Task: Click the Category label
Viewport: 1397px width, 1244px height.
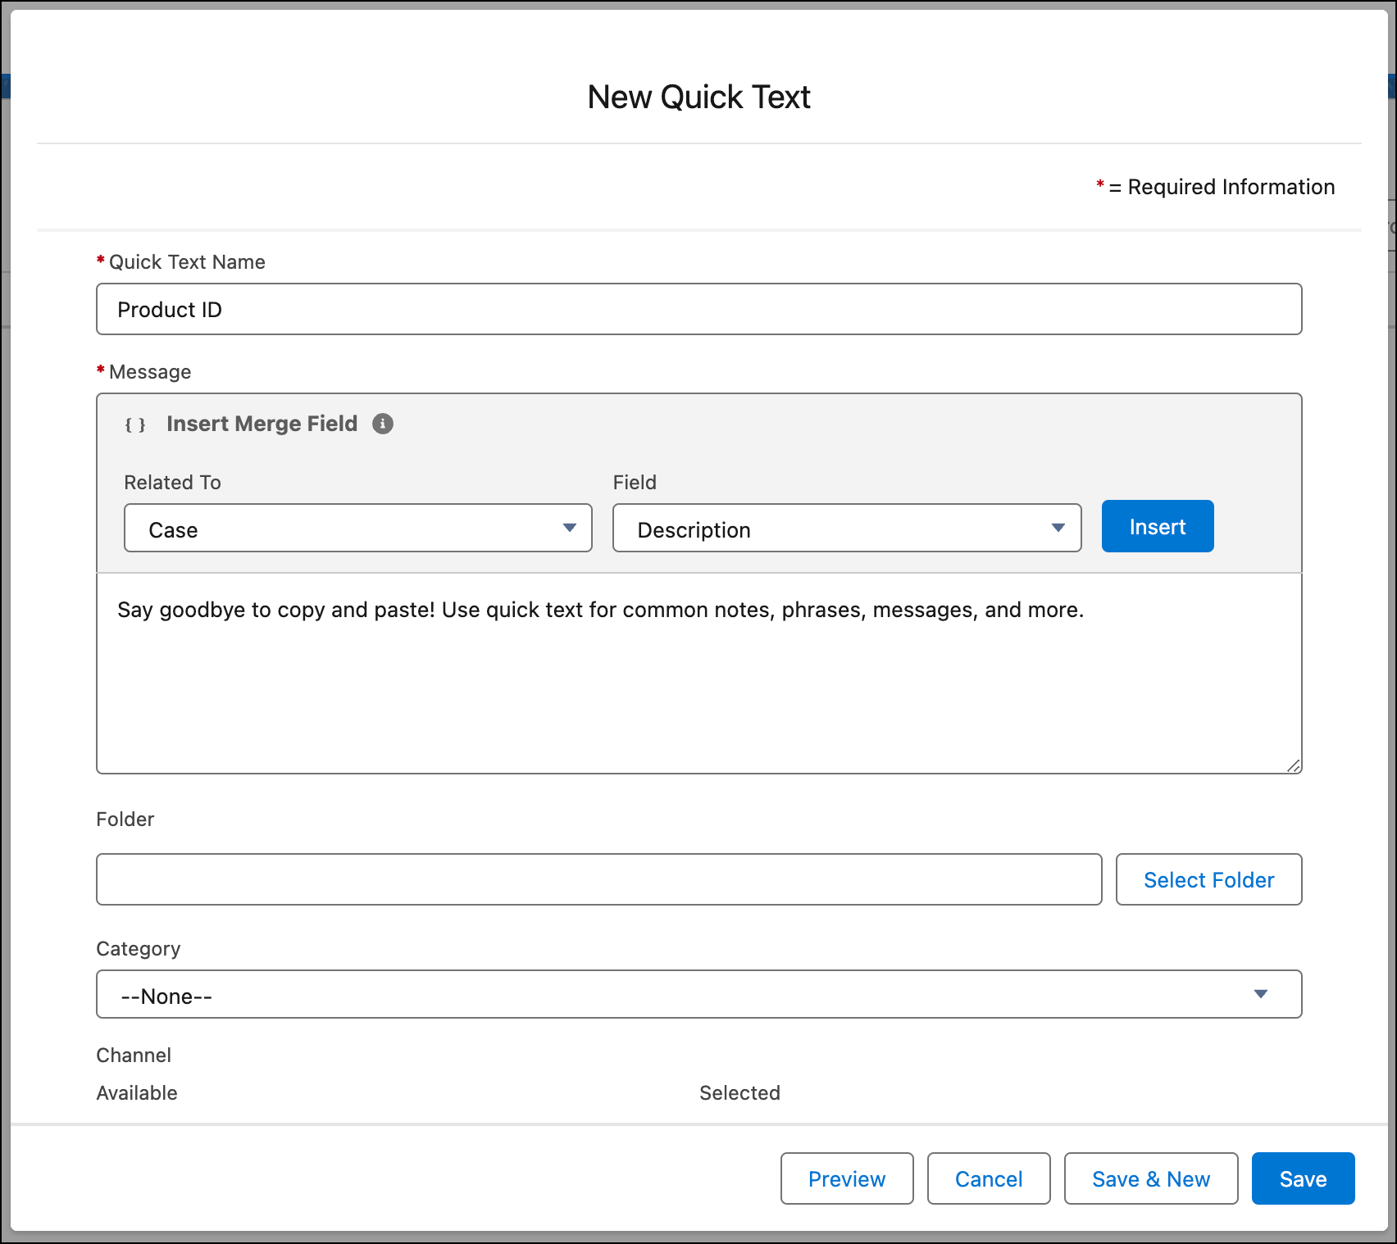Action: [139, 948]
